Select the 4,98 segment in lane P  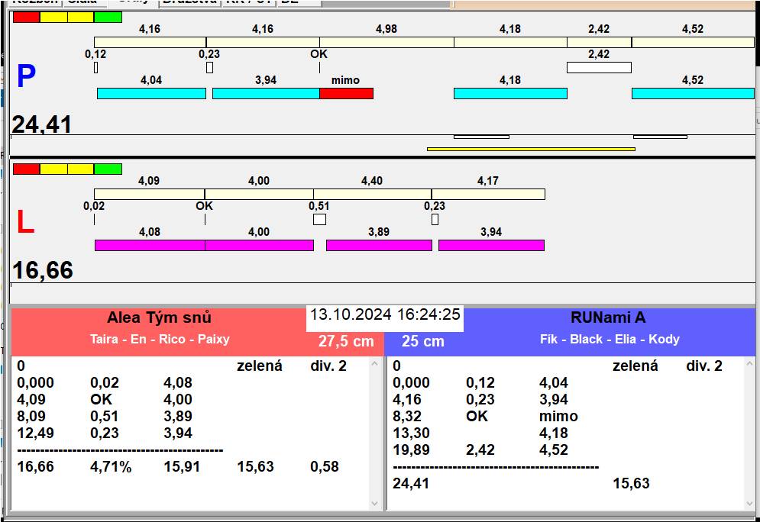[x=386, y=42]
